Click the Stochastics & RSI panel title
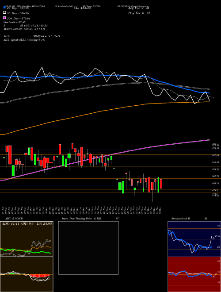This screenshot has height=292, width=221. pos(189,219)
